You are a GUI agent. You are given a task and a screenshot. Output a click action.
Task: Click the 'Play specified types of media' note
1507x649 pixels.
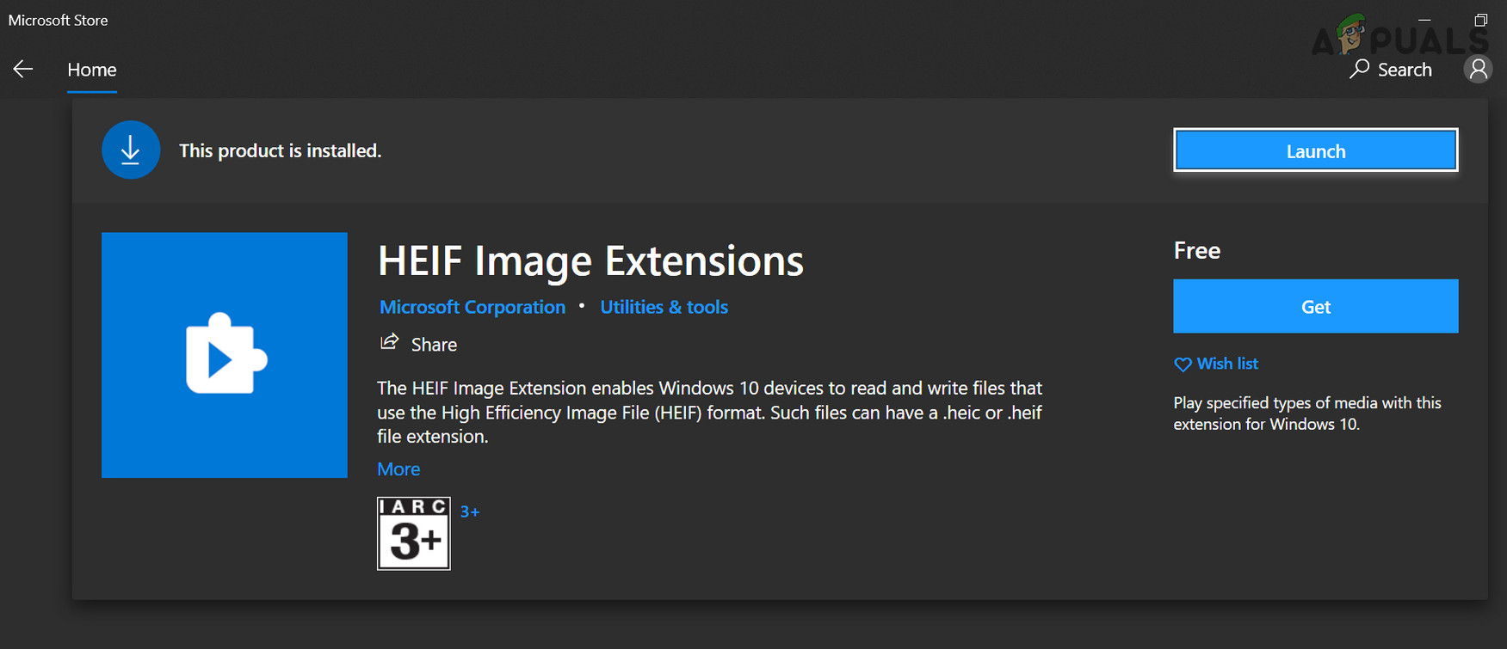coord(1307,413)
